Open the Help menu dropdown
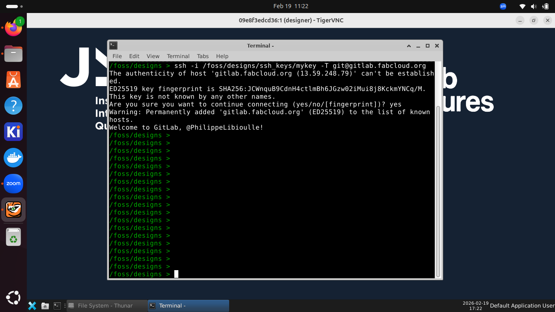 222,56
